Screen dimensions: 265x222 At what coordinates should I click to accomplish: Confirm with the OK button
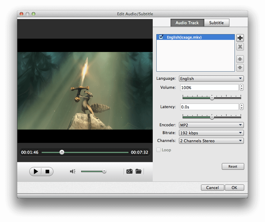point(234,188)
